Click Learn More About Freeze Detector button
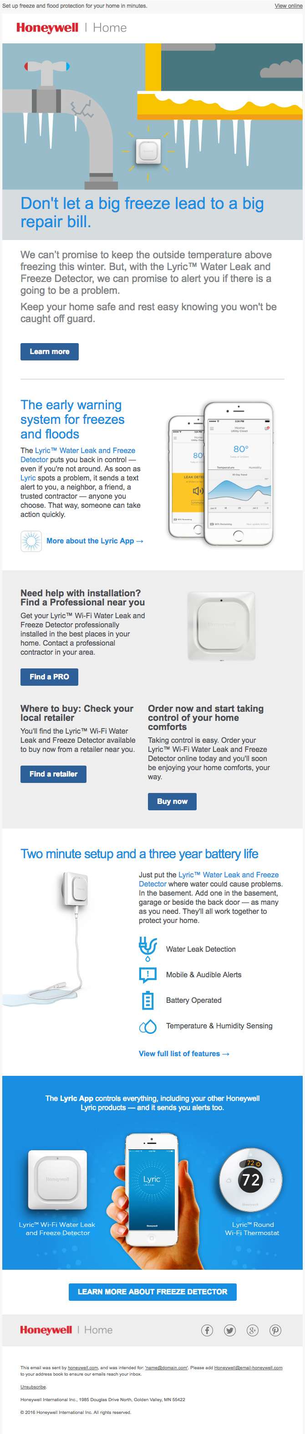Screen dimensions: 305x1434 [x=152, y=1292]
